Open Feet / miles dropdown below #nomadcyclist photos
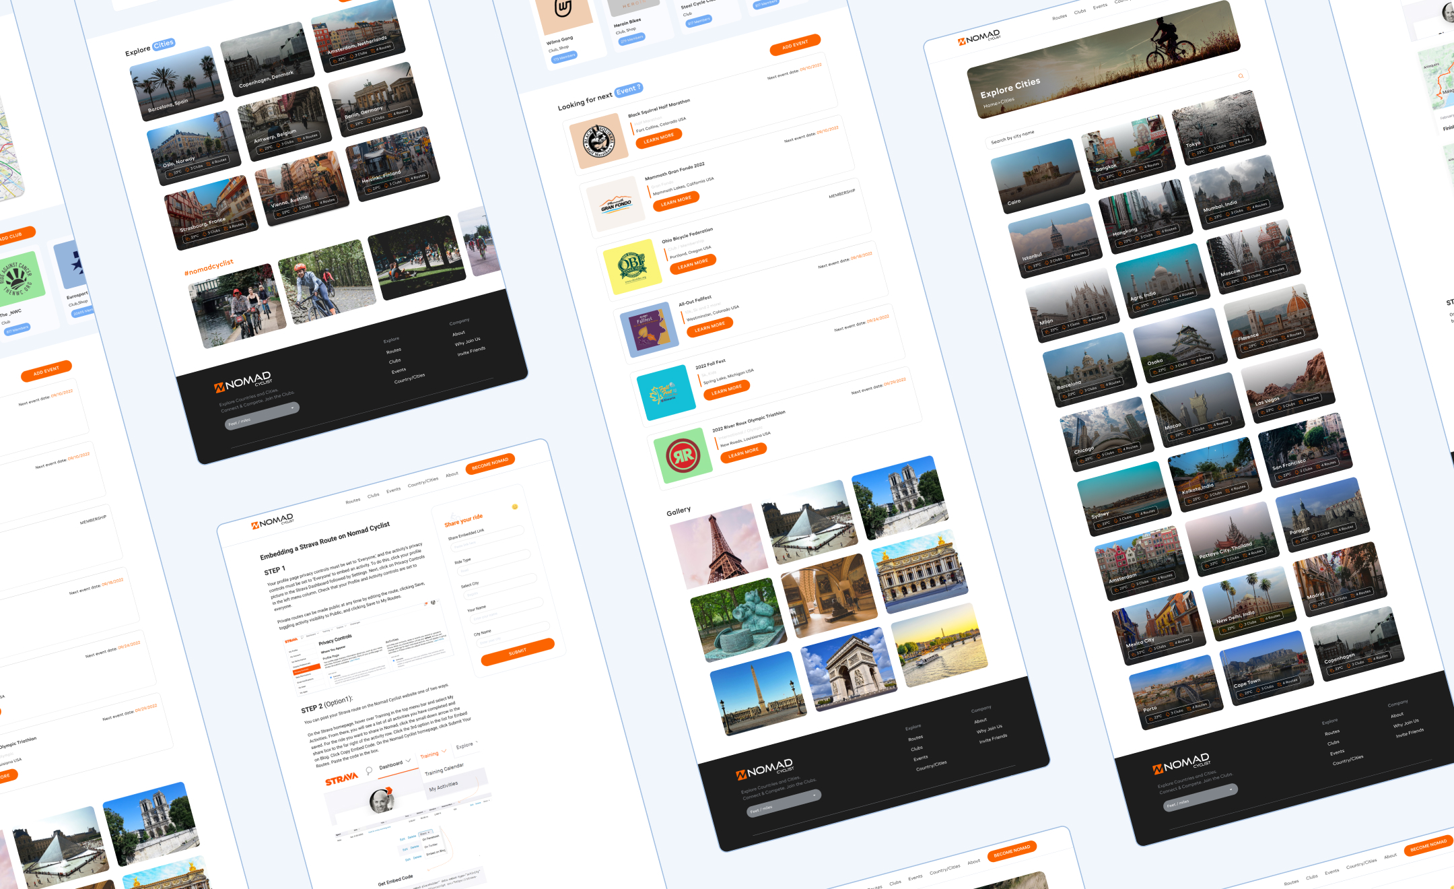This screenshot has width=1454, height=889. pos(262,416)
